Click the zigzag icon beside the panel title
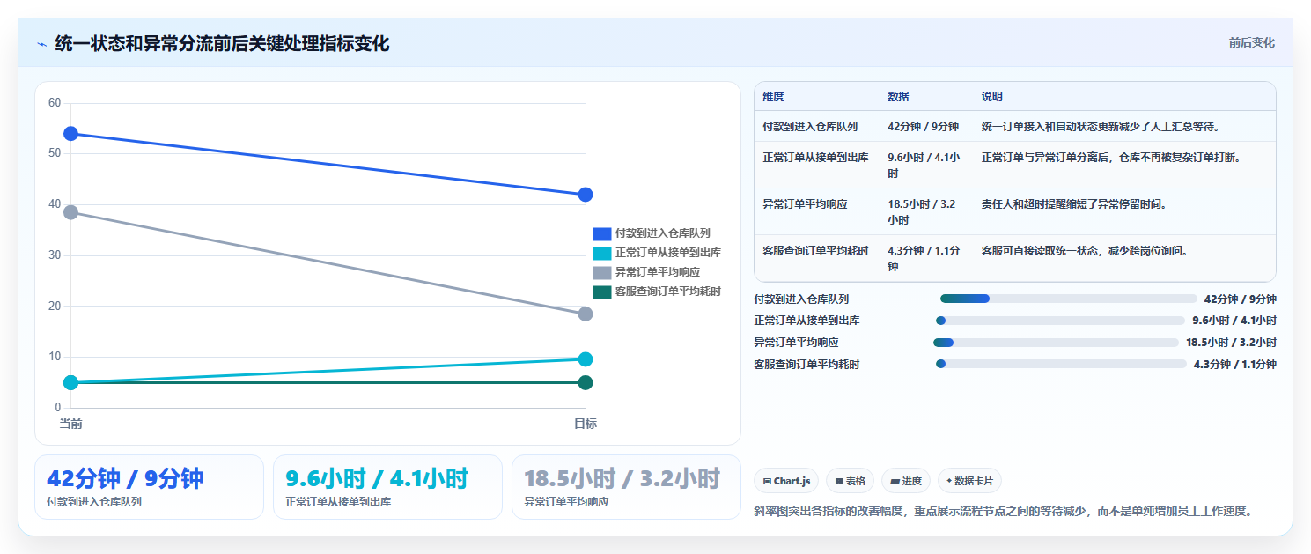The width and height of the screenshot is (1311, 554). pos(42,43)
